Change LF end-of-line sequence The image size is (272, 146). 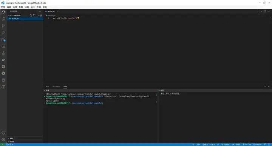click(x=218, y=144)
